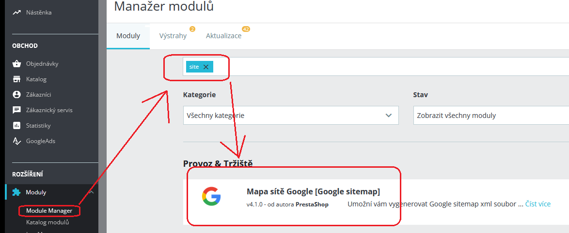The image size is (569, 233).
Task: Switch to the Výstrahy tab
Action: pos(173,36)
